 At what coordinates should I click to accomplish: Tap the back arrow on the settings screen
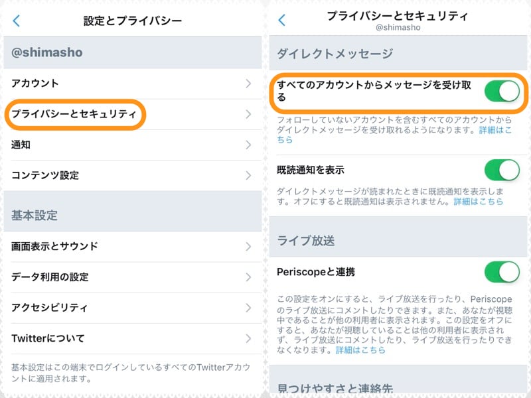pyautogui.click(x=15, y=21)
